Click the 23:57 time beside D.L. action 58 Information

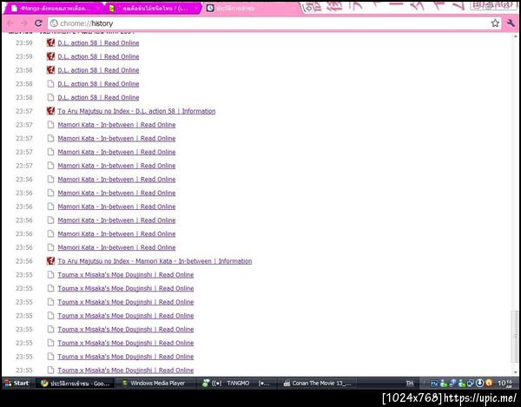[24, 111]
